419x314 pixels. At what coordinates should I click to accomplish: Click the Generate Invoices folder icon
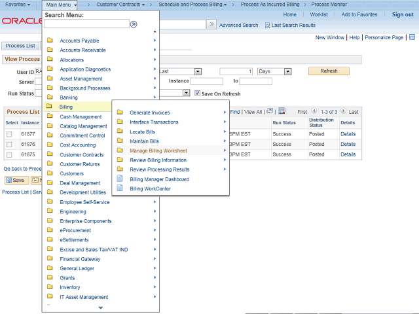point(120,113)
